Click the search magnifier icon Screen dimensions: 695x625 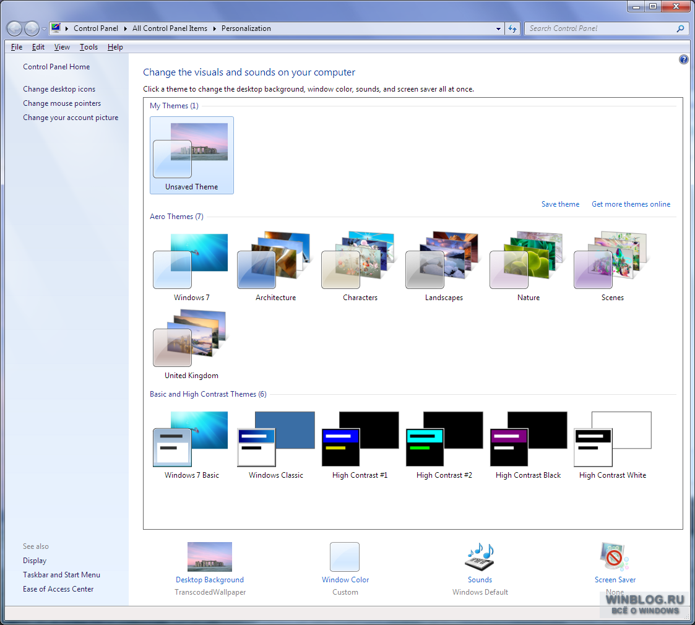(680, 28)
